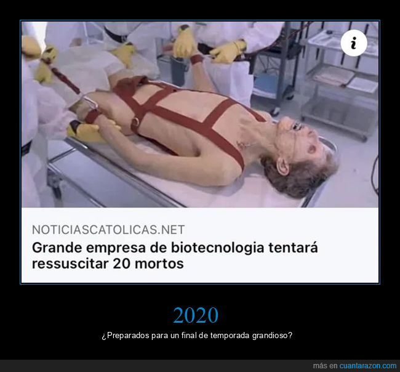Select the patient's head in the photo
Image resolution: width=400 pixels, height=372 pixels.
click(x=300, y=157)
